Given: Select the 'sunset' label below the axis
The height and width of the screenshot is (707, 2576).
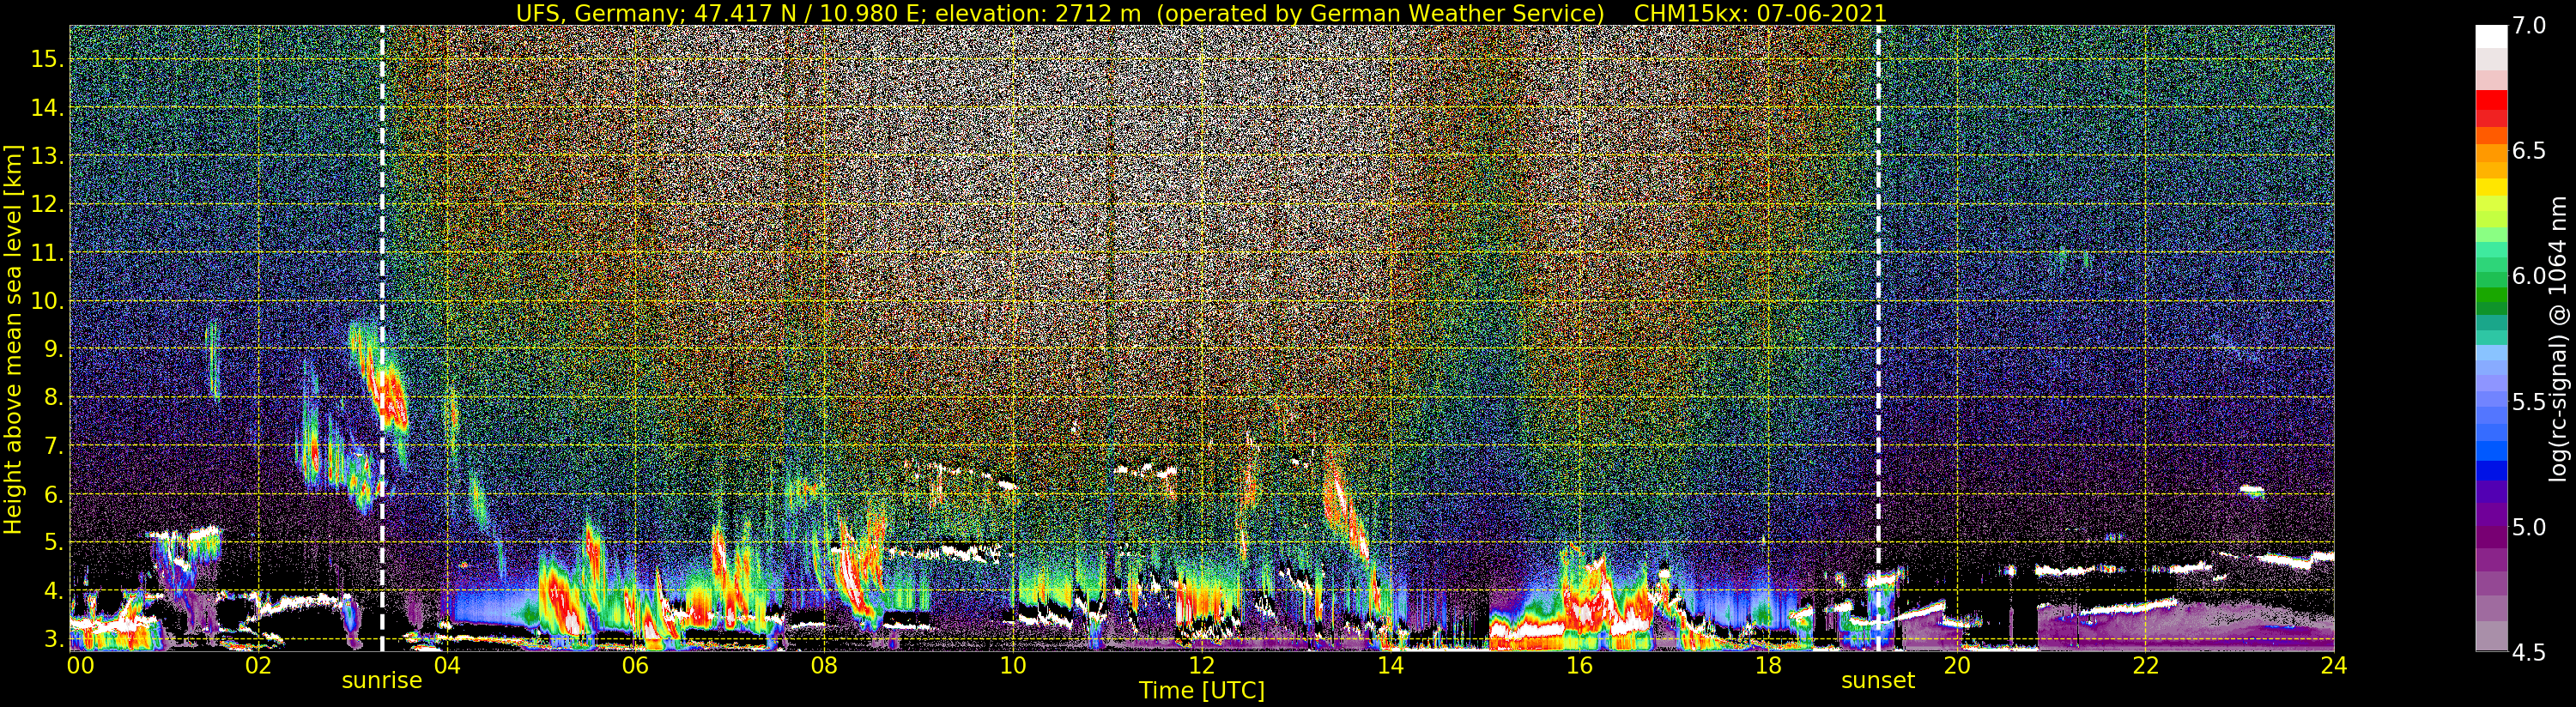Looking at the screenshot, I should click(1878, 681).
